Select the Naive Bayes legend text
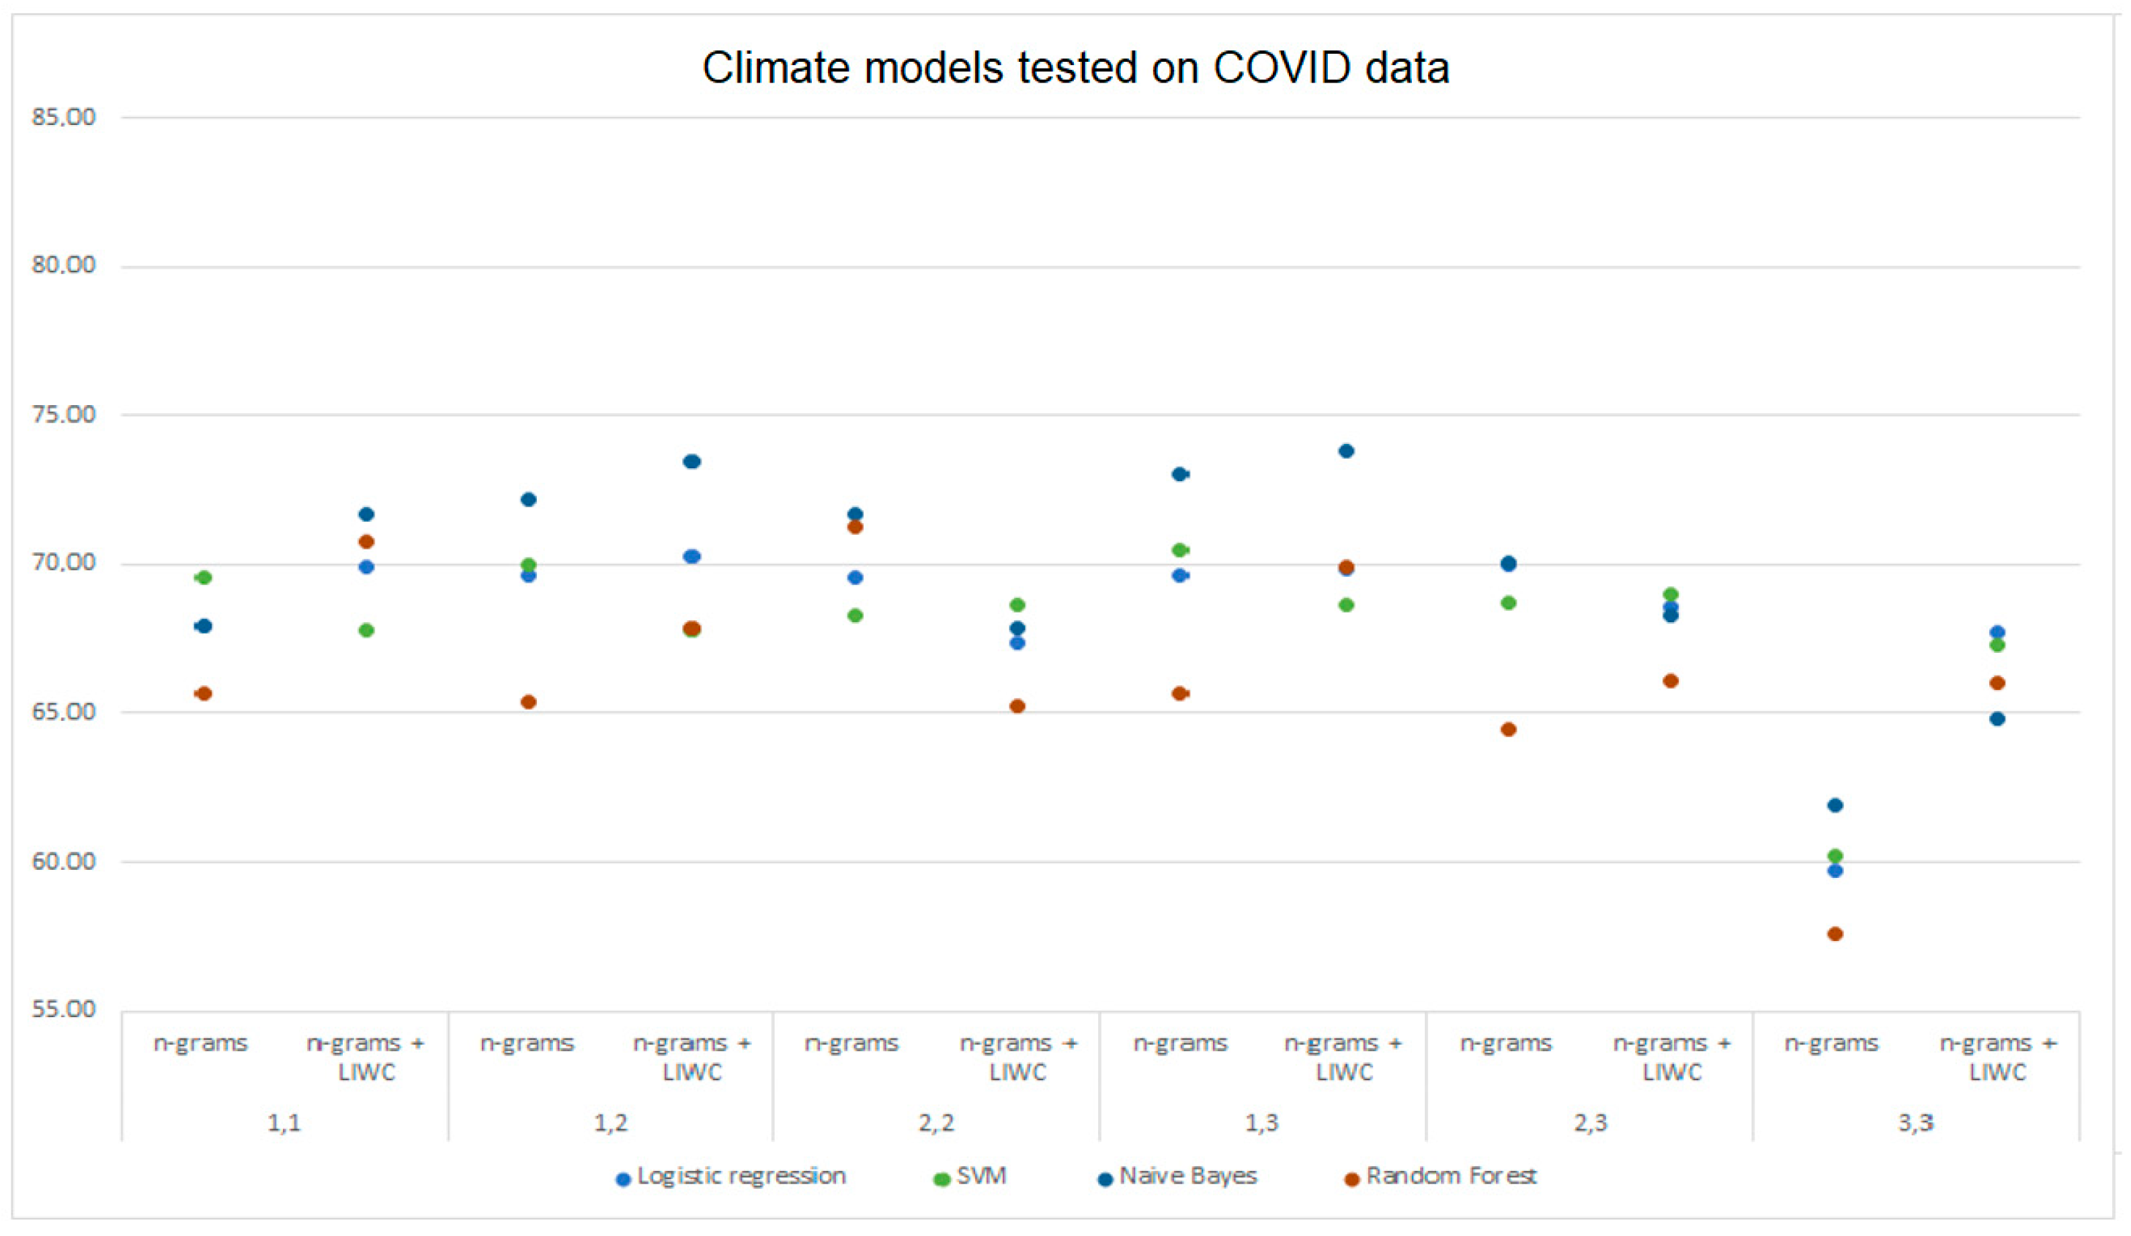 coord(1188,1176)
